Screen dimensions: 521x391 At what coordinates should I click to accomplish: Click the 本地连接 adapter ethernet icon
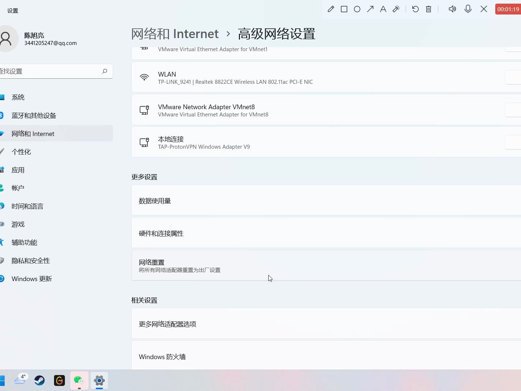pyautogui.click(x=144, y=142)
